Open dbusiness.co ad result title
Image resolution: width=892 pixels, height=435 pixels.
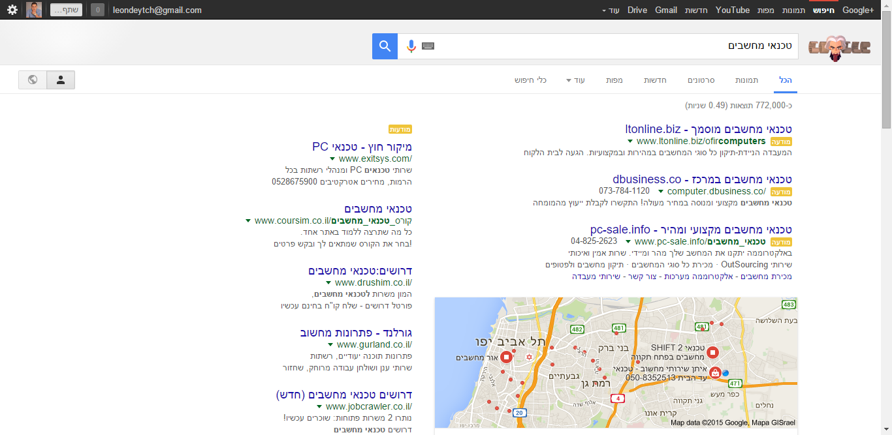point(703,179)
